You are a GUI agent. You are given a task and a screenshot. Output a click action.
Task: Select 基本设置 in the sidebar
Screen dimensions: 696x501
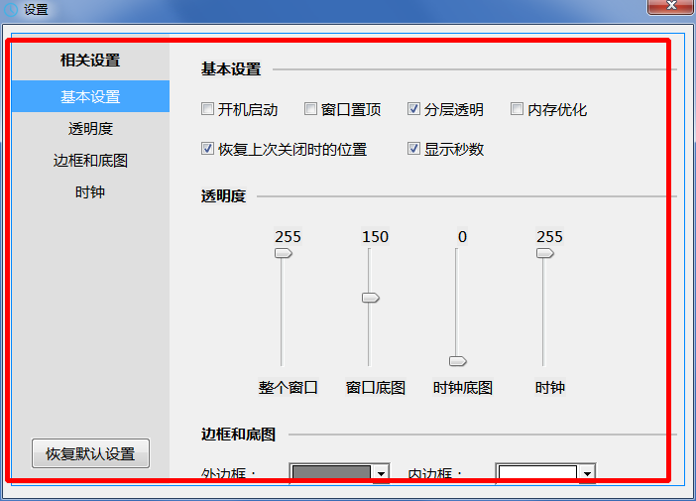pos(90,97)
